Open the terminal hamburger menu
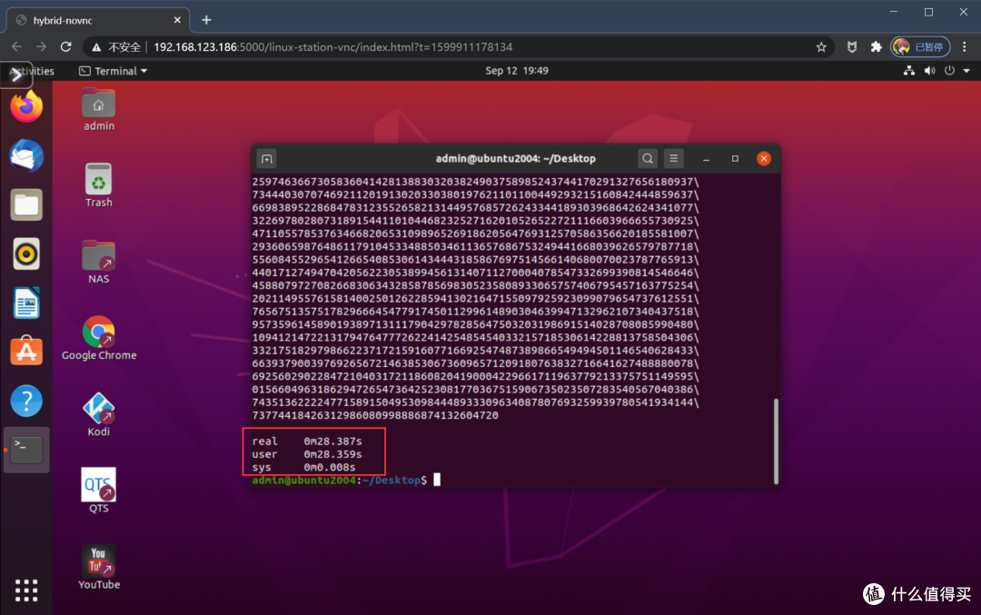Image resolution: width=981 pixels, height=615 pixels. 674,159
